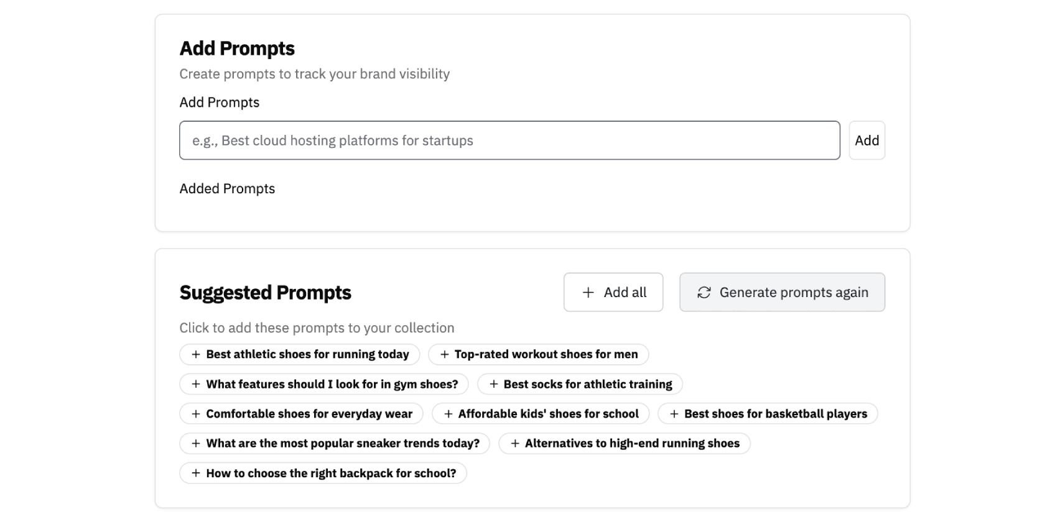
Task: Add 'Alternatives to high-end running shoes' suggestion
Action: point(625,444)
